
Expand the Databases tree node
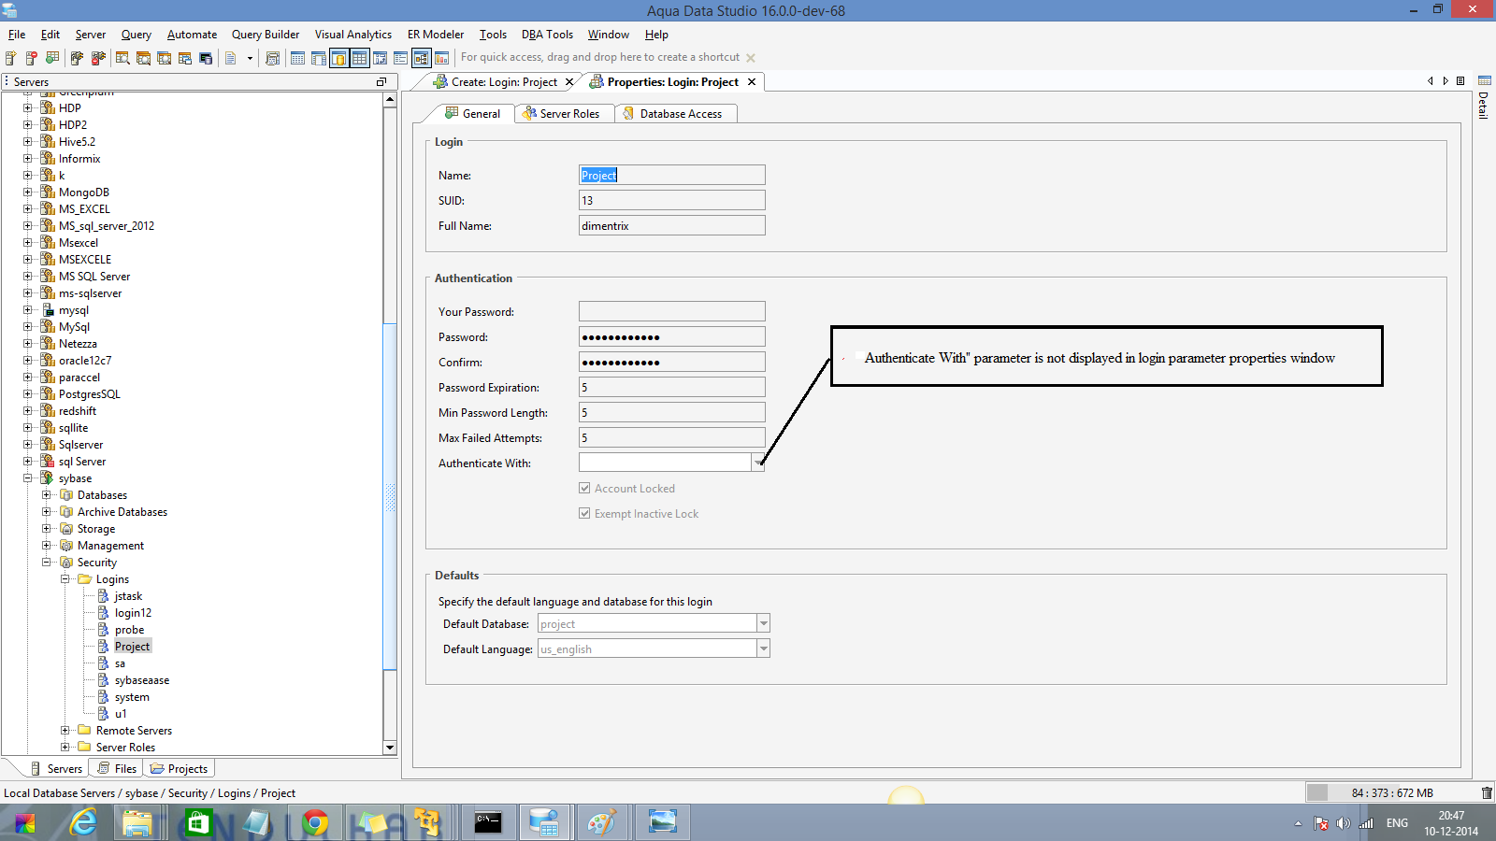coord(47,495)
